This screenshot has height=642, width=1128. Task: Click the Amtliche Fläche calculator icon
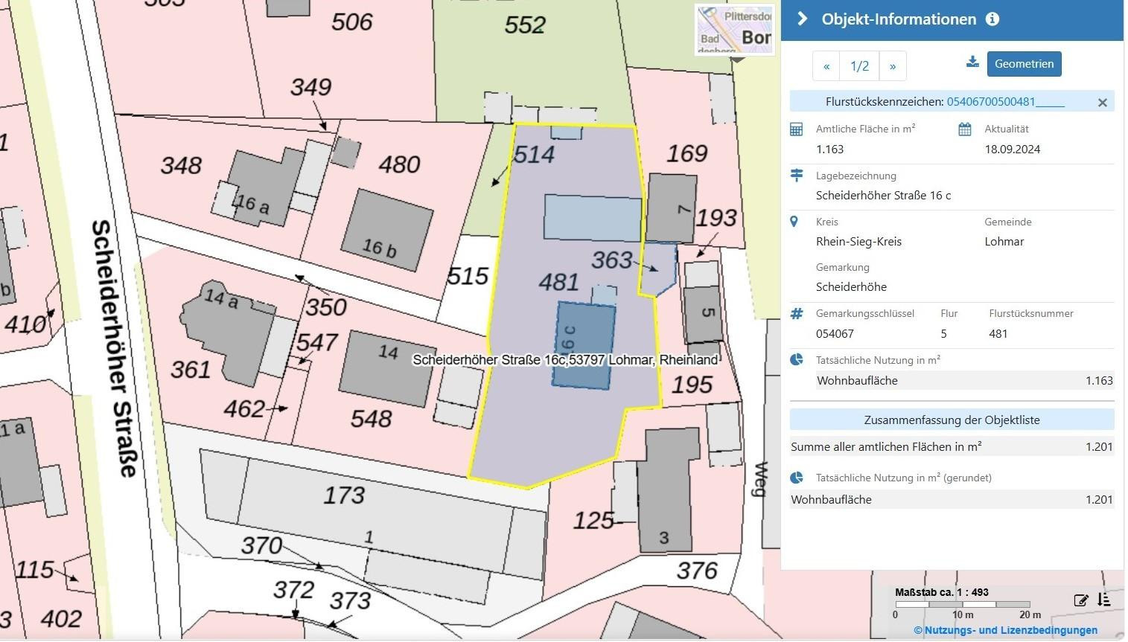[x=796, y=129]
